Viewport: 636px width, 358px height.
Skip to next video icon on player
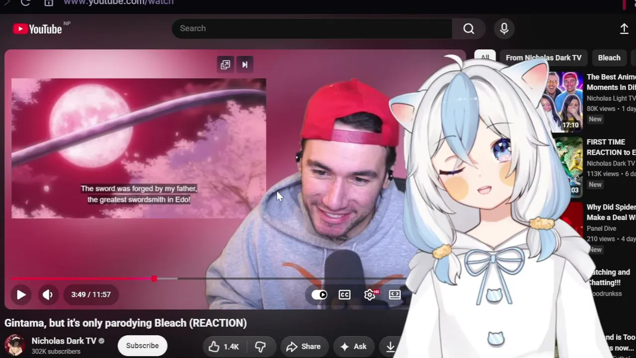[245, 65]
